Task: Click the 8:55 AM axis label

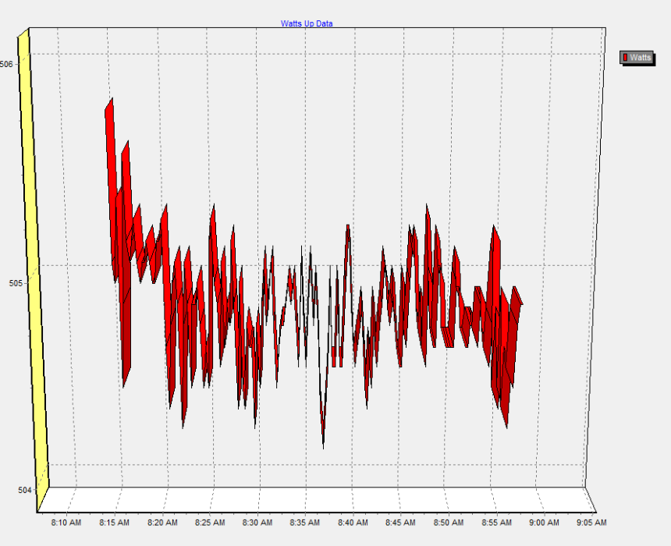Action: pos(496,523)
